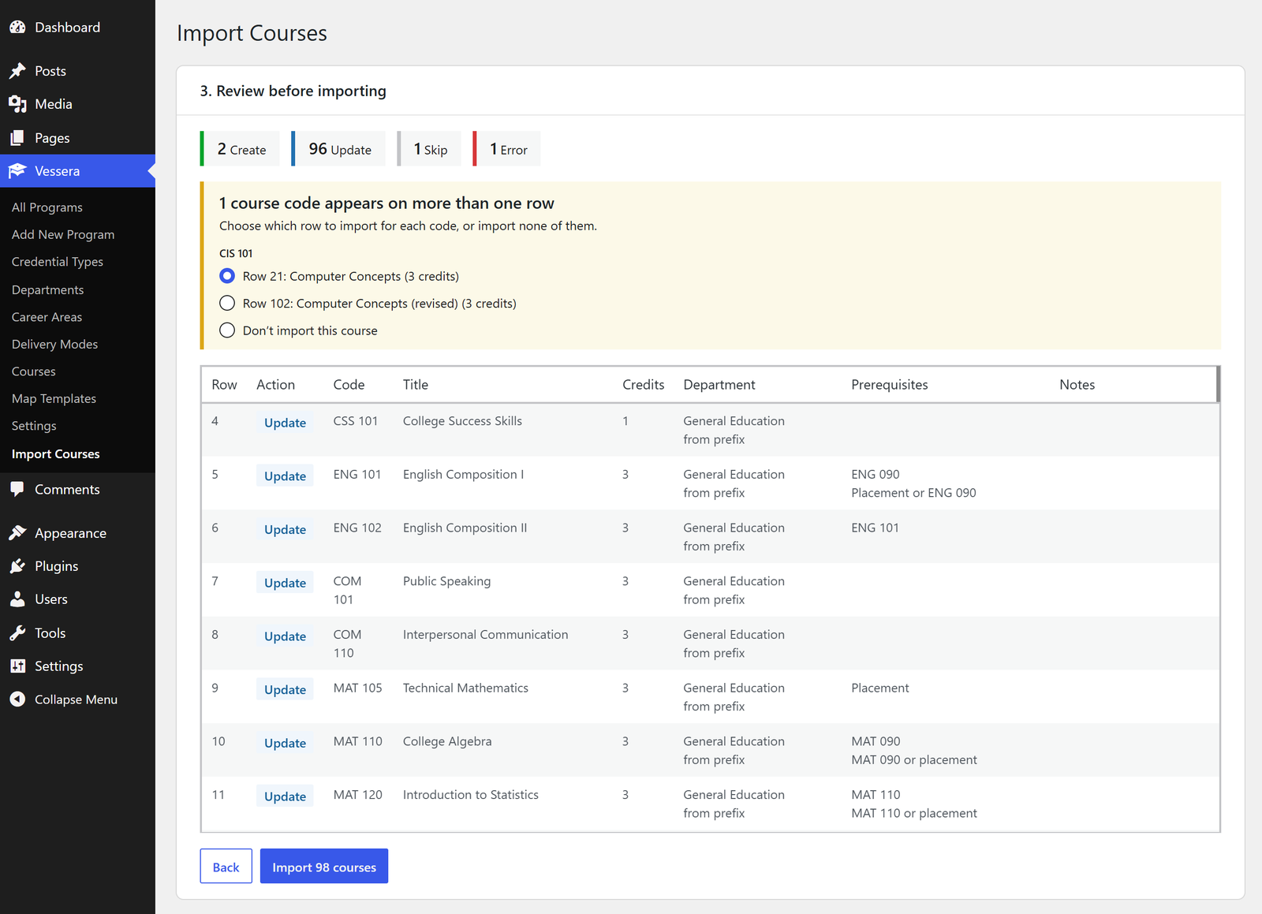
Task: Click the 'English Composition II' title cell
Action: click(465, 528)
